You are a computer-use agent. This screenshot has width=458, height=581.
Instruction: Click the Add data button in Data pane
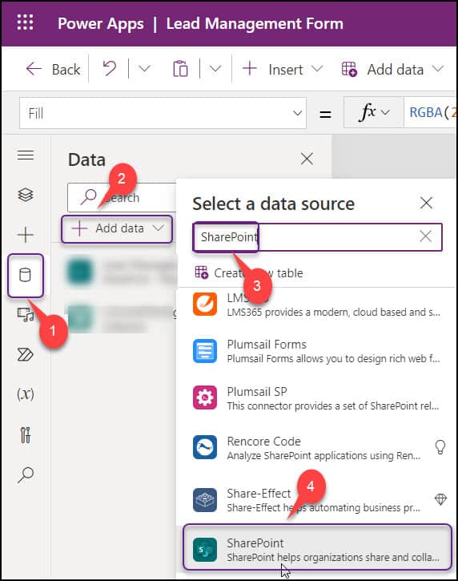click(x=117, y=228)
